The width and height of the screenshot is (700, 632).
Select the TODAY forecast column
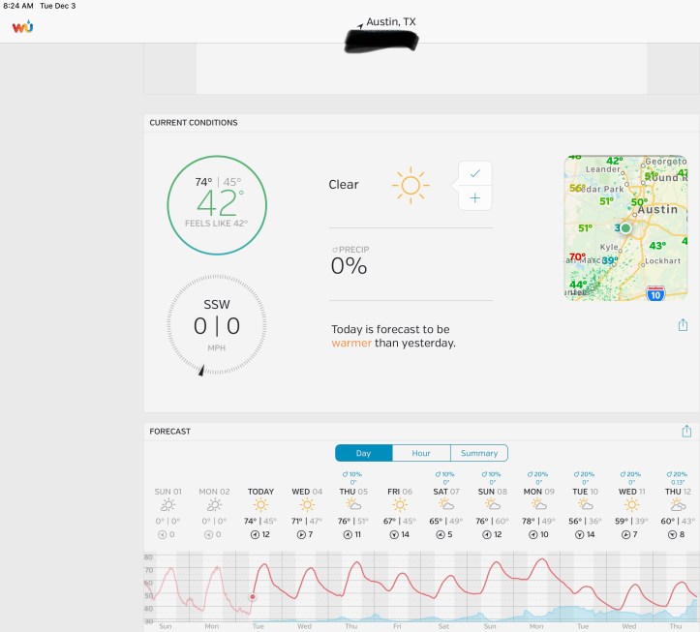260,512
